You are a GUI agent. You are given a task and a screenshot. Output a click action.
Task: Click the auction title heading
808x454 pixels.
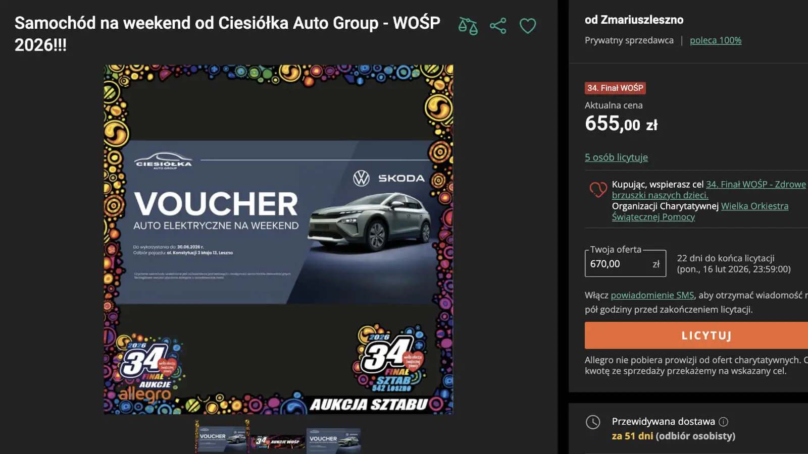227,34
